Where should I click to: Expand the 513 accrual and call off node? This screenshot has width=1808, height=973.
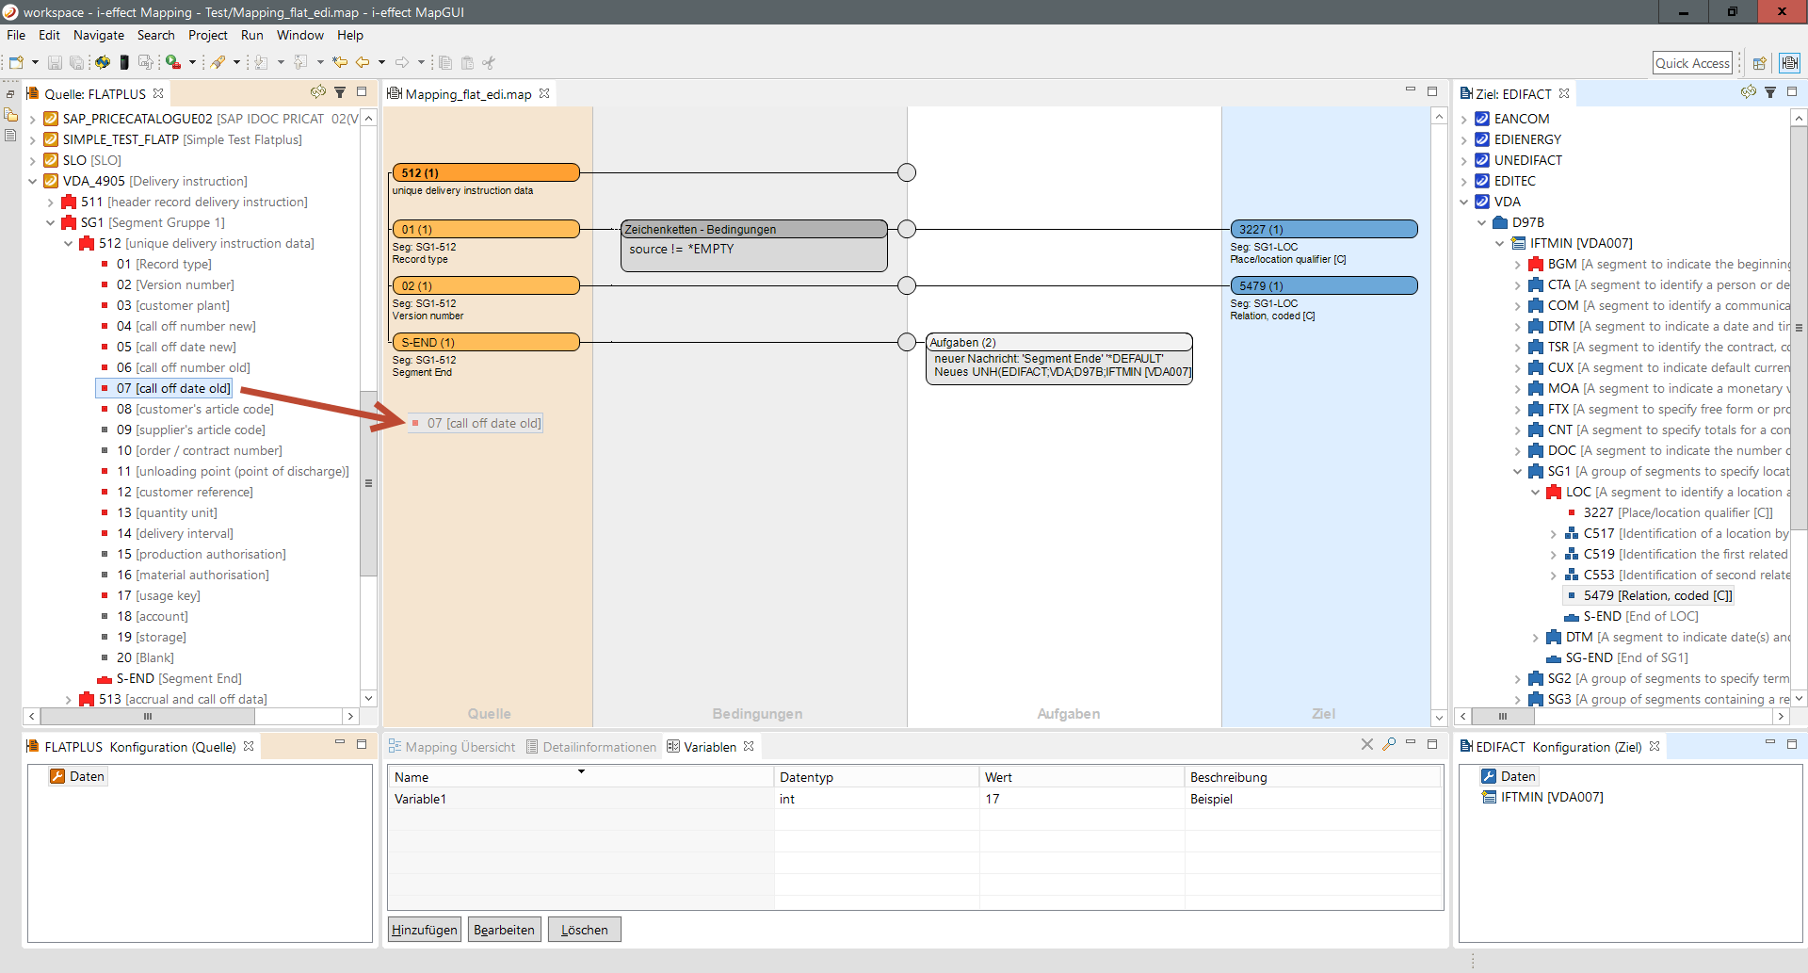(69, 699)
